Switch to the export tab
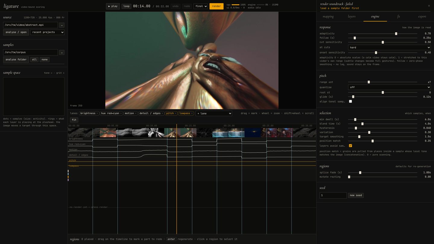 (422, 17)
